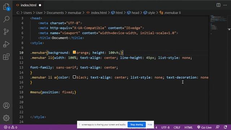This screenshot has width=231, height=130.
Task: Switch to the index.html tab
Action: point(29,5)
